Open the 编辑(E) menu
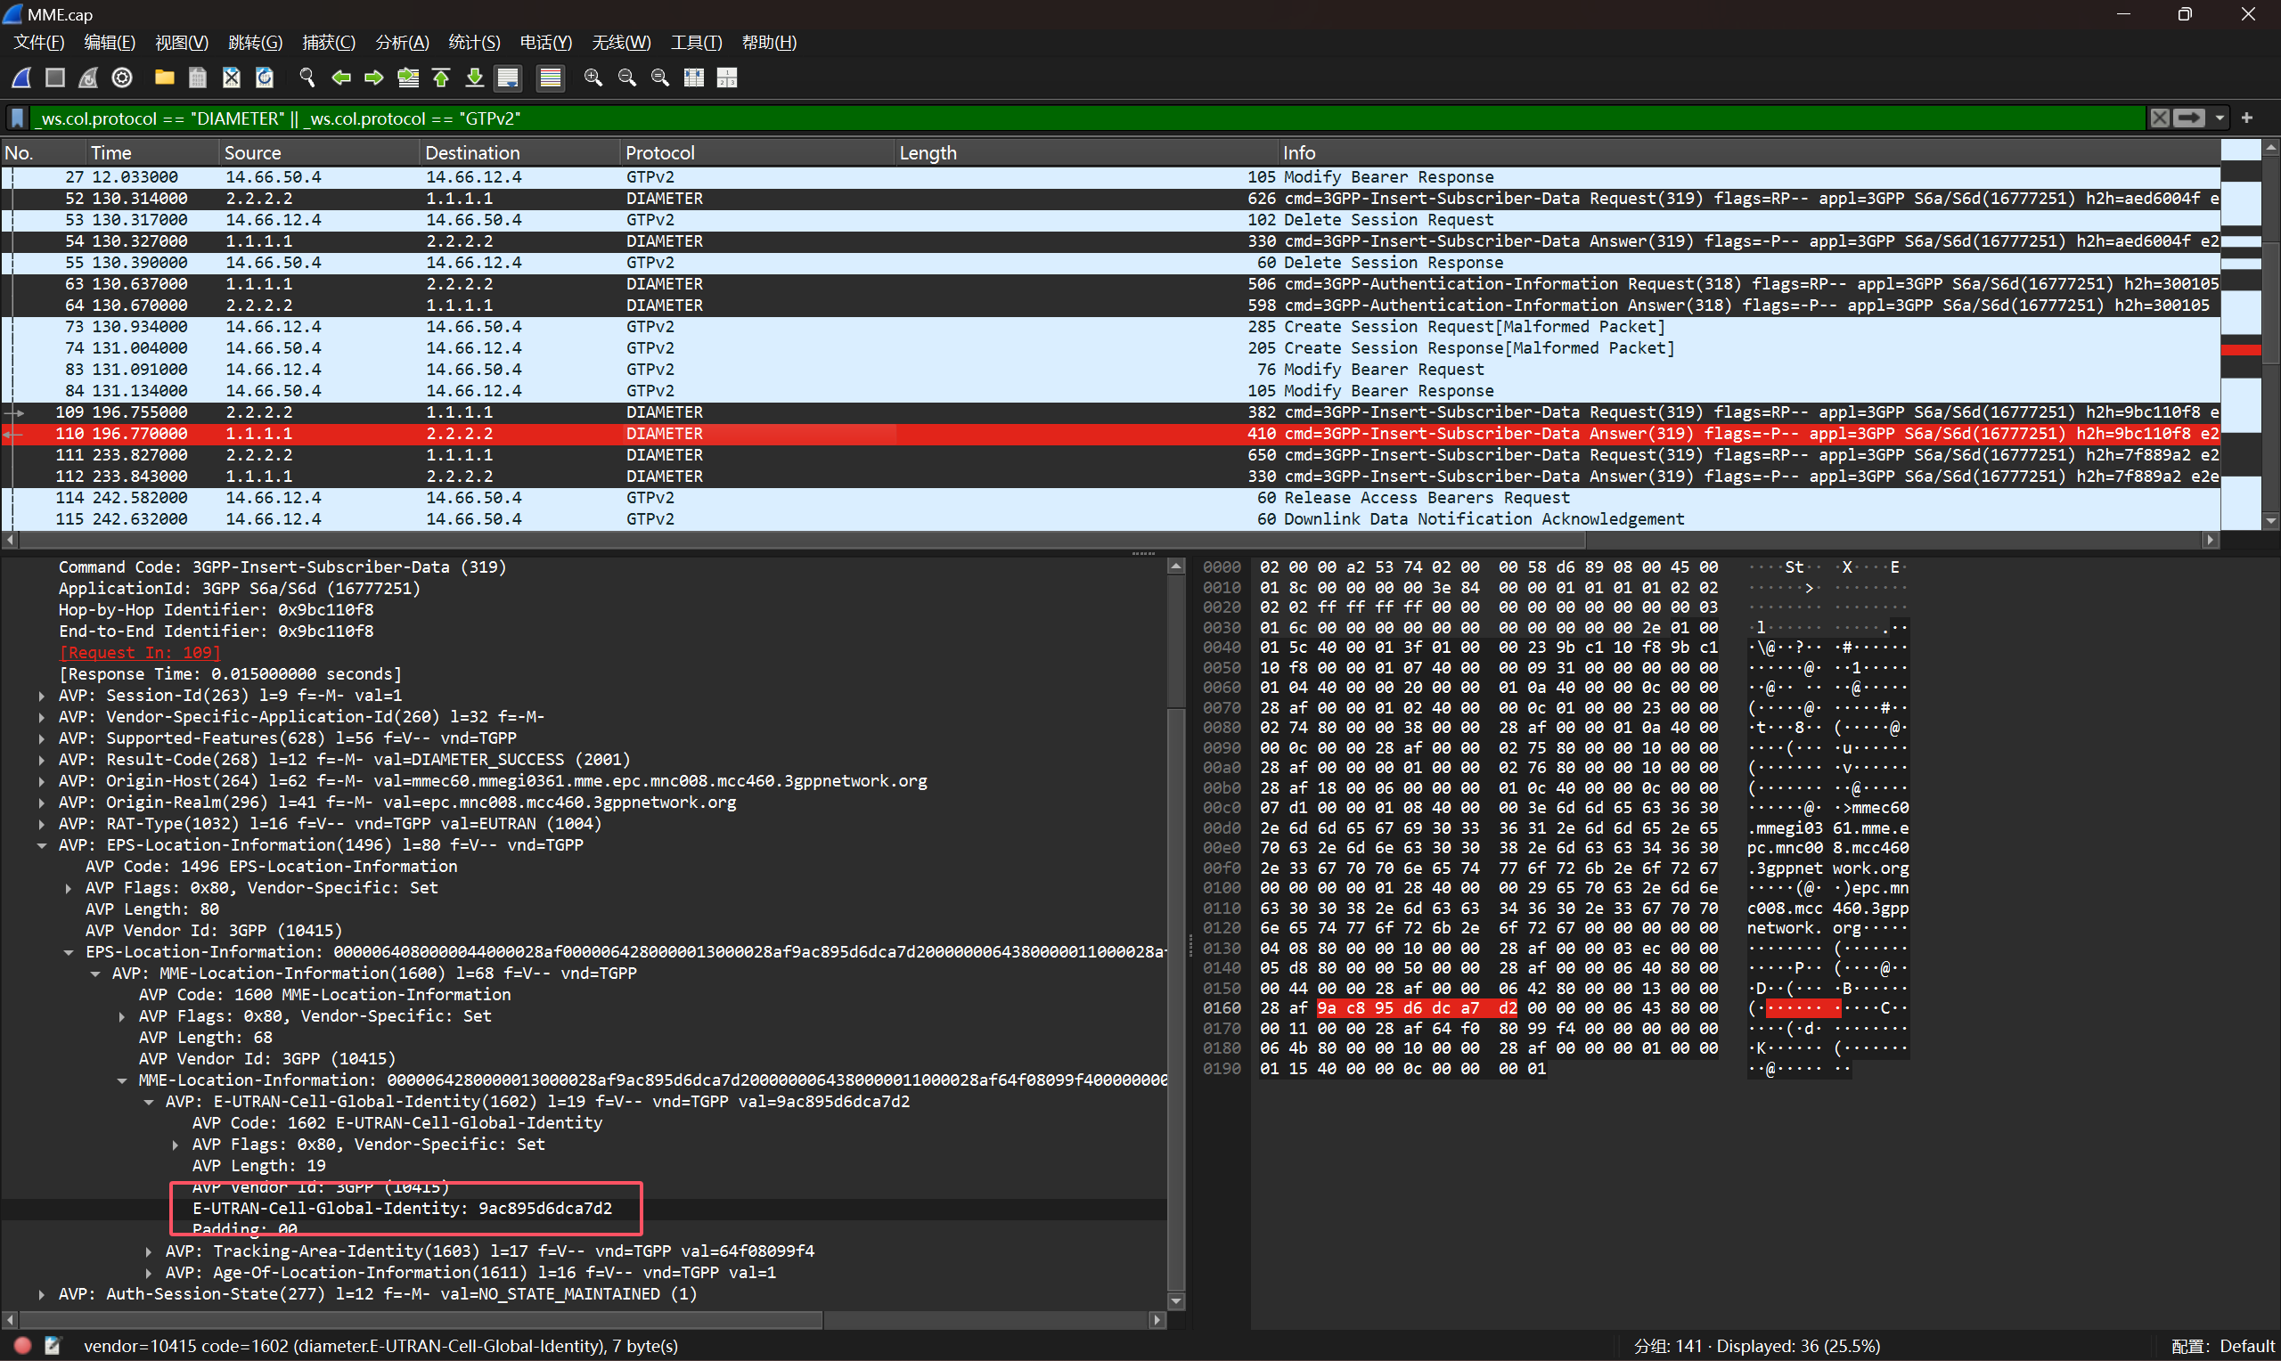 [109, 42]
